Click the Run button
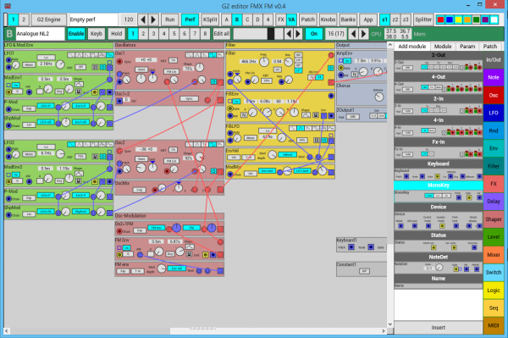This screenshot has width=508, height=338. click(x=170, y=19)
